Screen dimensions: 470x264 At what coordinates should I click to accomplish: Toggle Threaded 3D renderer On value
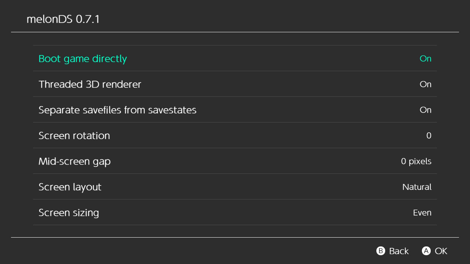425,84
